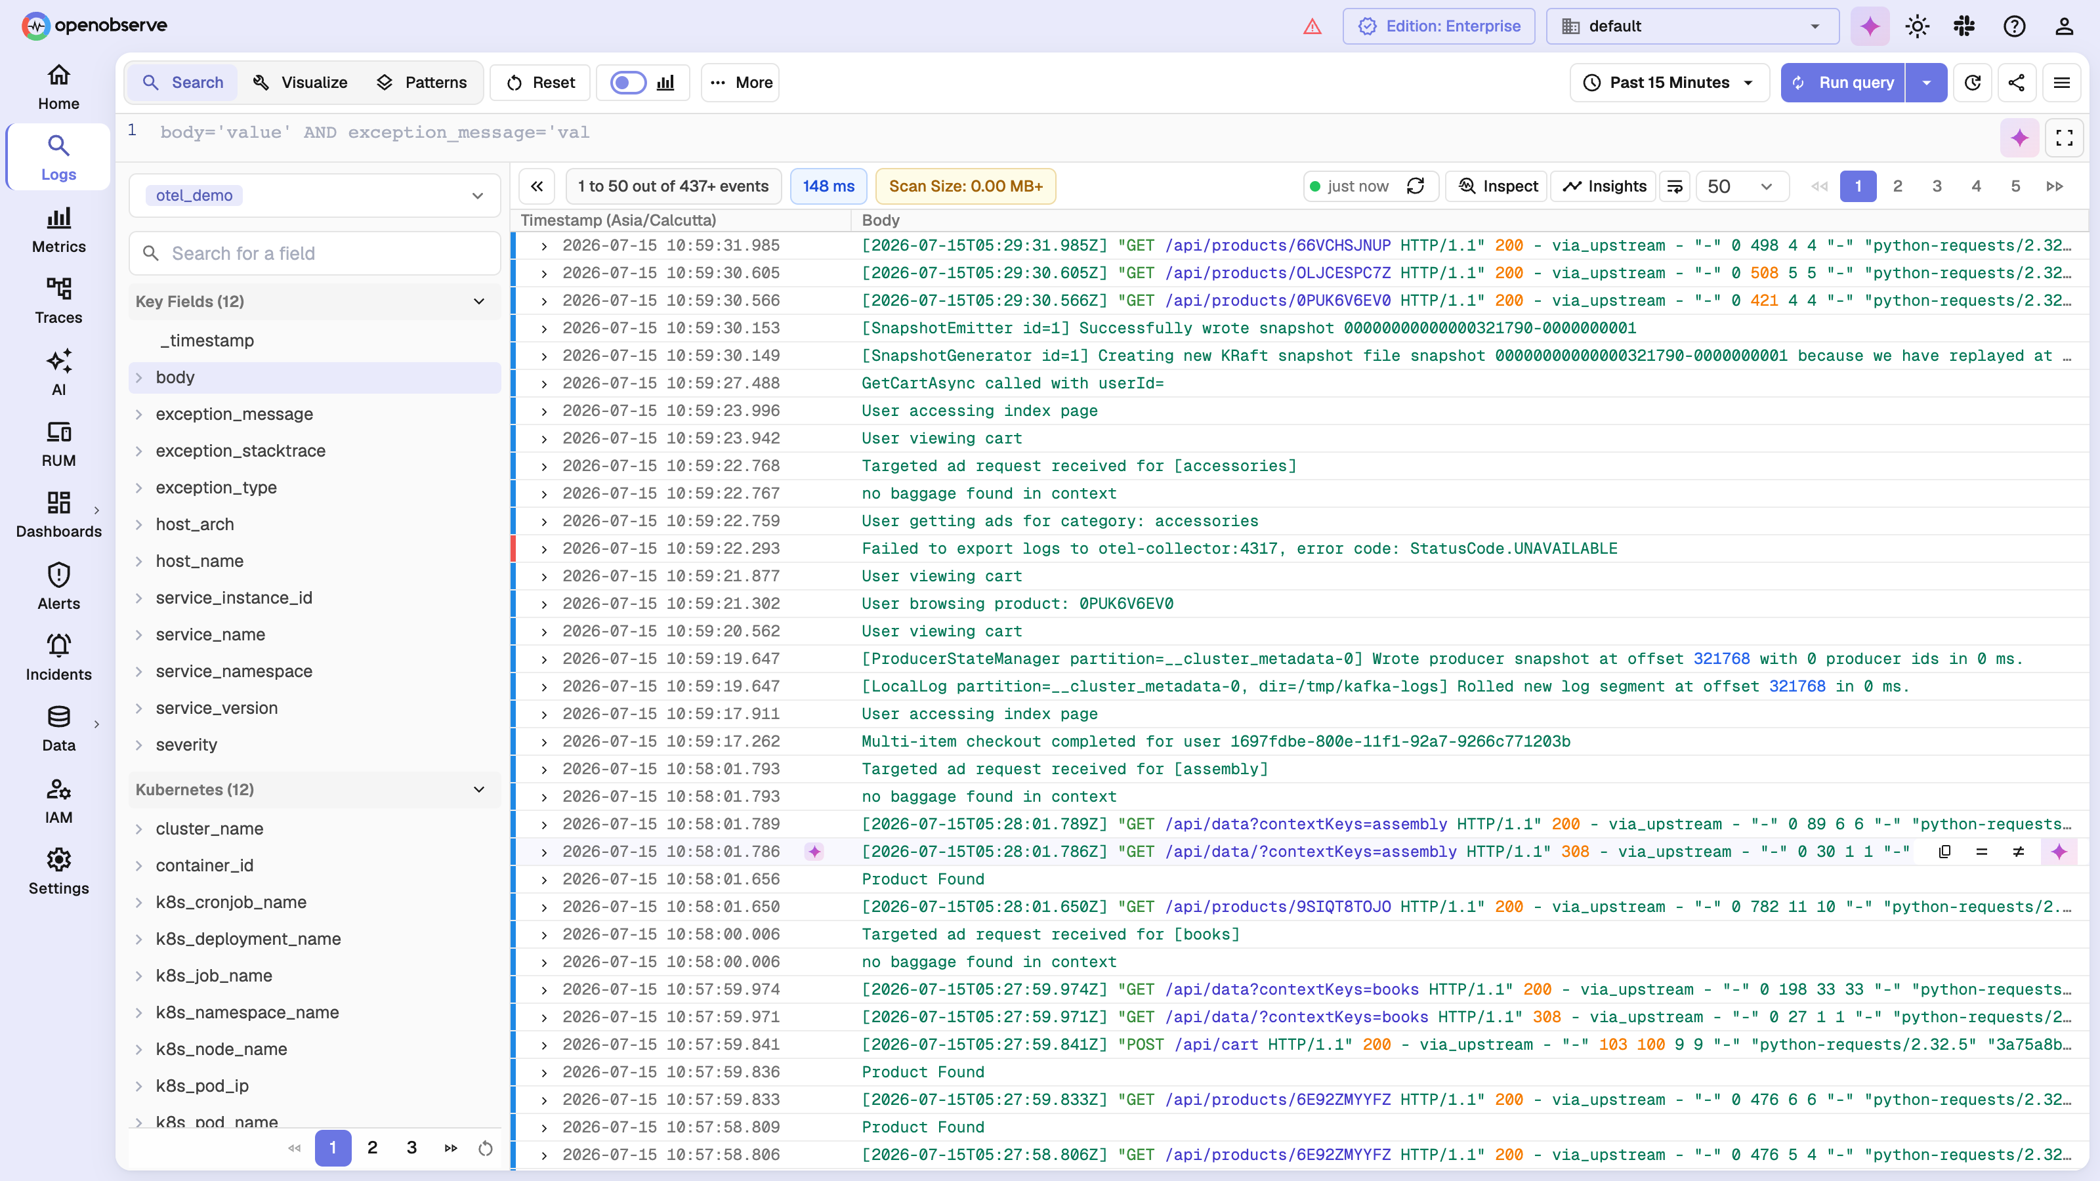Open the IAM section
Image resolution: width=2100 pixels, height=1181 pixels.
pos(58,800)
